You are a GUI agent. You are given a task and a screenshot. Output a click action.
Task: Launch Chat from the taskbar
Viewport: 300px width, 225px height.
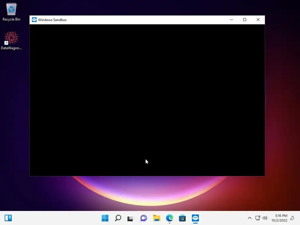[144, 218]
